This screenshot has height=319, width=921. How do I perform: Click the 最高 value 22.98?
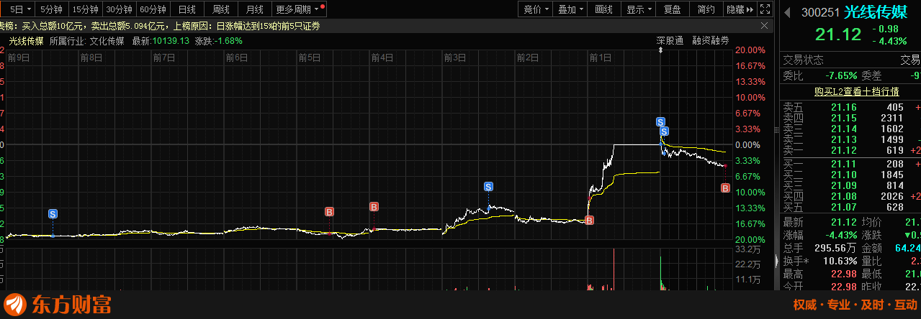(x=844, y=274)
